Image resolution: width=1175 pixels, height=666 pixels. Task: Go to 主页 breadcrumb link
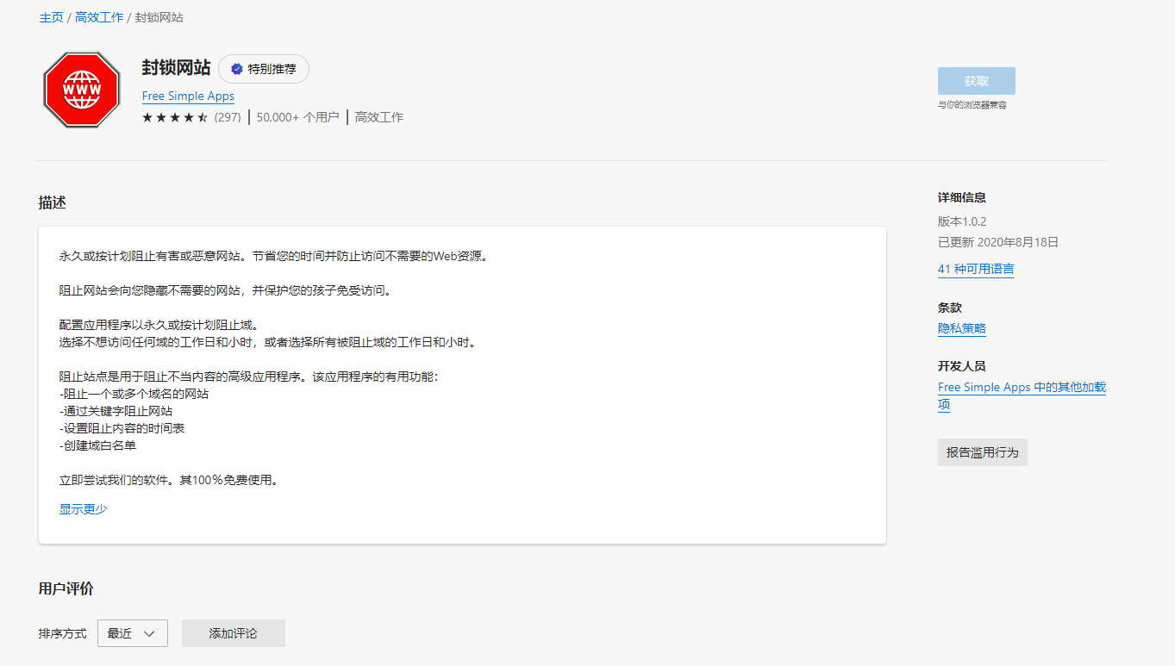click(51, 17)
